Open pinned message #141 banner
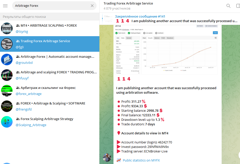This screenshot has width=240, height=164. click(170, 19)
